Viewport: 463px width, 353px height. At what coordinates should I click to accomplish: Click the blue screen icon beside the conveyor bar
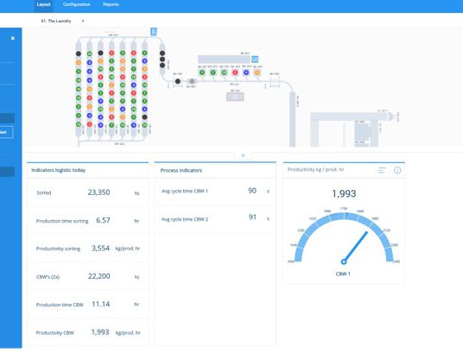pyautogui.click(x=255, y=60)
